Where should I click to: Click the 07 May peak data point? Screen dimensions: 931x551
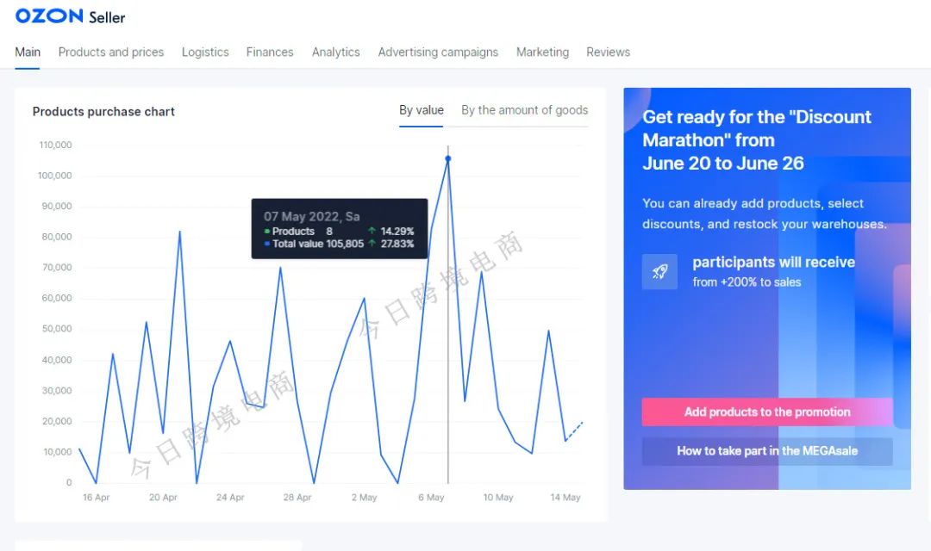tap(447, 158)
